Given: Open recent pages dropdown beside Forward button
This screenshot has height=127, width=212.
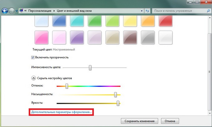Looking at the screenshot, I should pos(17,11).
